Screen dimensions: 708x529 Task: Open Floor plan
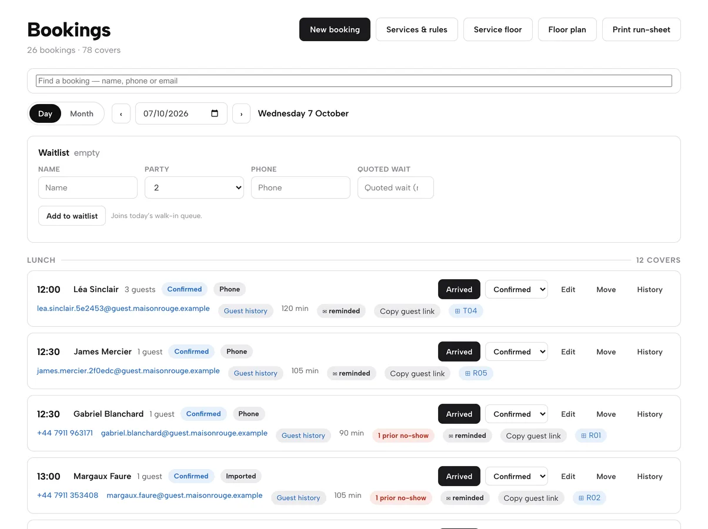567,29
